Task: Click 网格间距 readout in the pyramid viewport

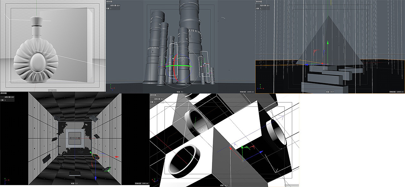Action: 396,92
